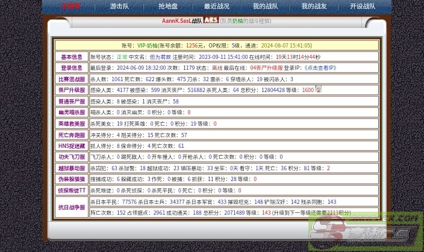Open the 游击队 navigation tab
This screenshot has height=252, width=424.
click(x=119, y=7)
